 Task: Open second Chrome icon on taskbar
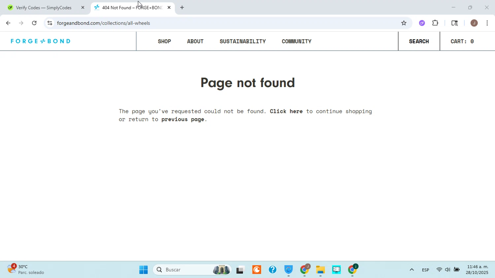(x=353, y=270)
